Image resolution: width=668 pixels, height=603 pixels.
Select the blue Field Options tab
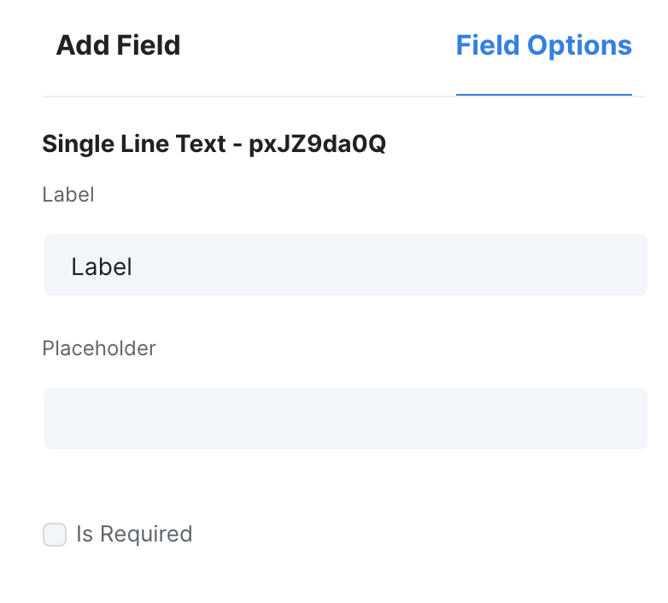point(543,45)
